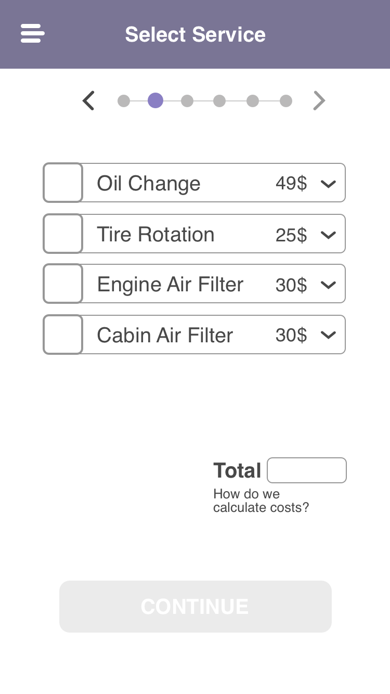Check the Engine Air Filter checkbox
390x694 pixels.
tap(63, 284)
